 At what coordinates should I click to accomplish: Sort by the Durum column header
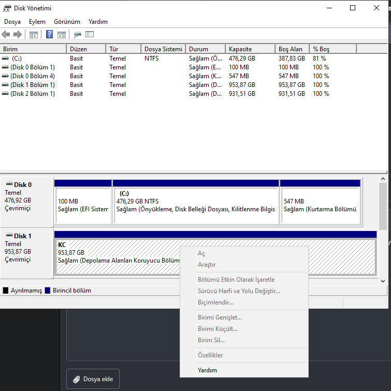pos(206,49)
